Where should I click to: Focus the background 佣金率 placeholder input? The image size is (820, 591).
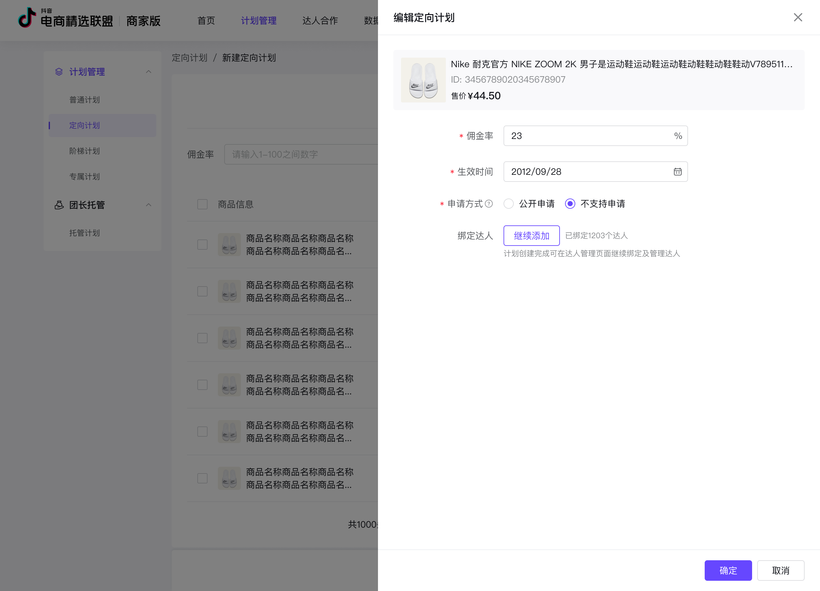pos(301,154)
